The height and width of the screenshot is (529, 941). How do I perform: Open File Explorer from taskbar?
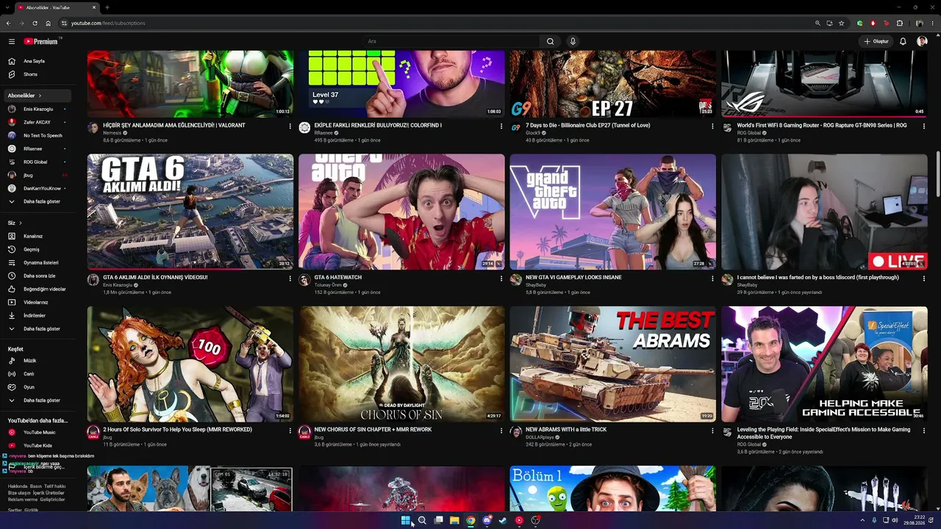(x=454, y=520)
